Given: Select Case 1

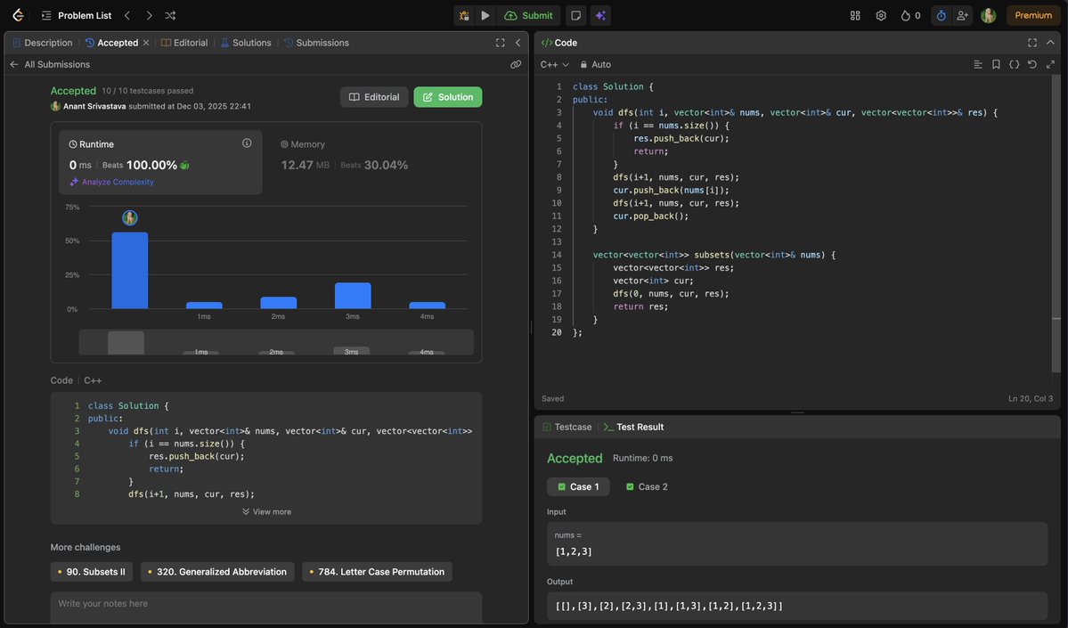Looking at the screenshot, I should (578, 486).
